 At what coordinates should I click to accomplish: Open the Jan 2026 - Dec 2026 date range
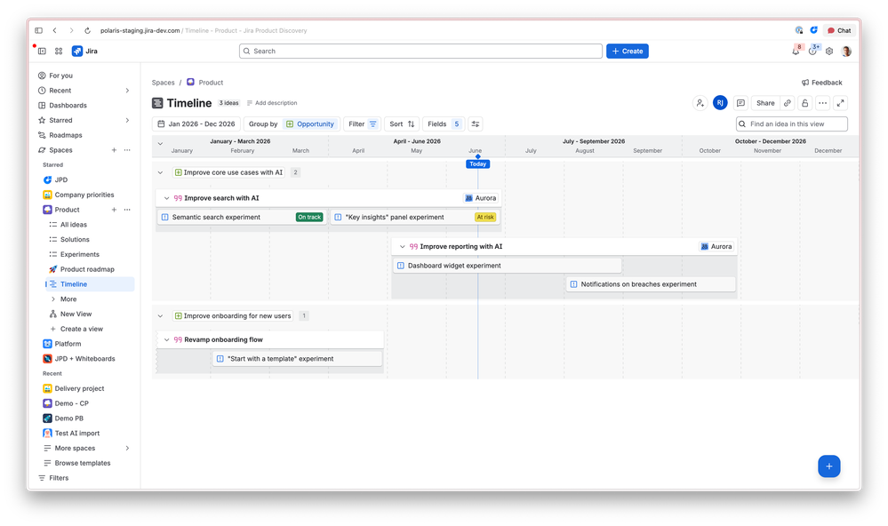coord(196,124)
